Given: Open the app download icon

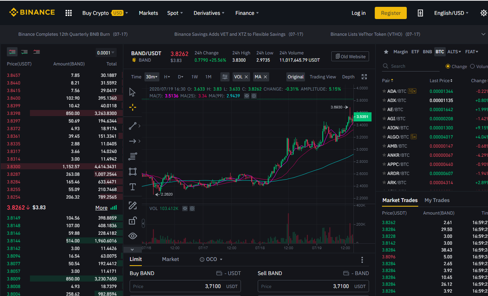Looking at the screenshot, I should click(x=420, y=13).
